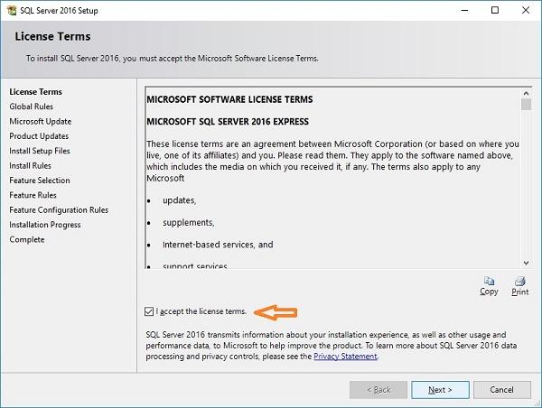Screen dimensions: 542x408
Task: Select License Terms step in sidebar
Action: pyautogui.click(x=35, y=92)
